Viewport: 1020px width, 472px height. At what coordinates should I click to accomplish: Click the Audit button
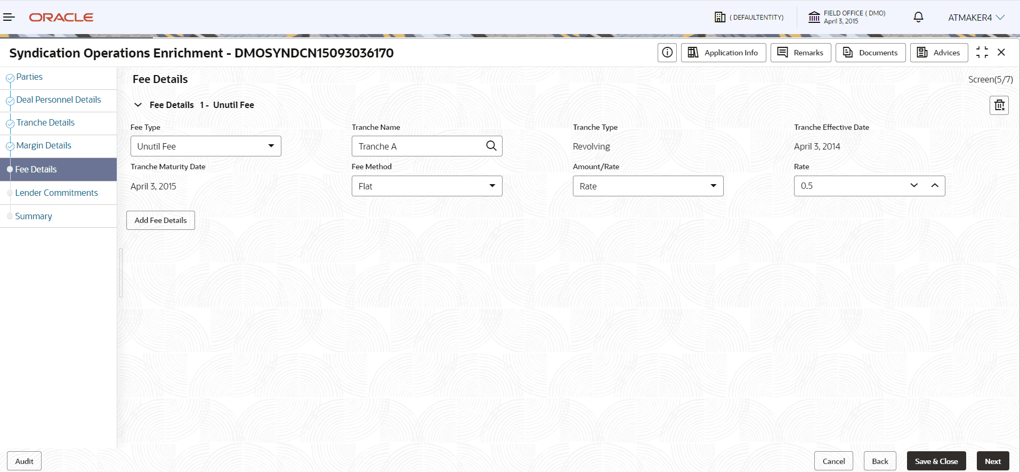point(24,461)
